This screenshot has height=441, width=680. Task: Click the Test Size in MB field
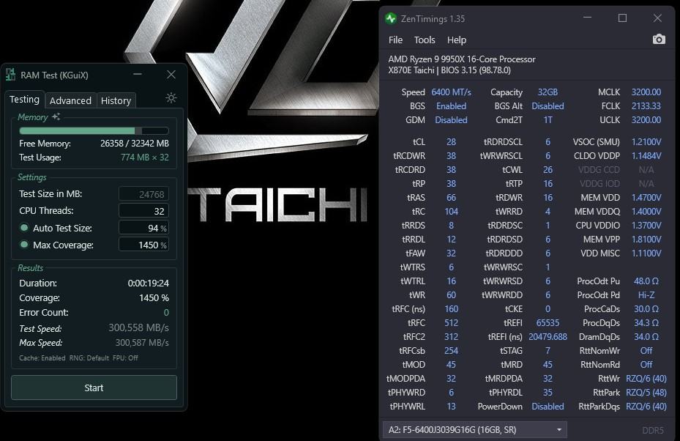coord(143,194)
